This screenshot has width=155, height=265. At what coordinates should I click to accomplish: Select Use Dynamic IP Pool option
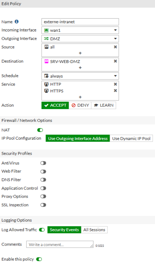point(131,138)
